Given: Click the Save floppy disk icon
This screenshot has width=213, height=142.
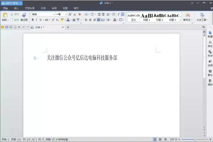Looking at the screenshot, I should point(7,27).
